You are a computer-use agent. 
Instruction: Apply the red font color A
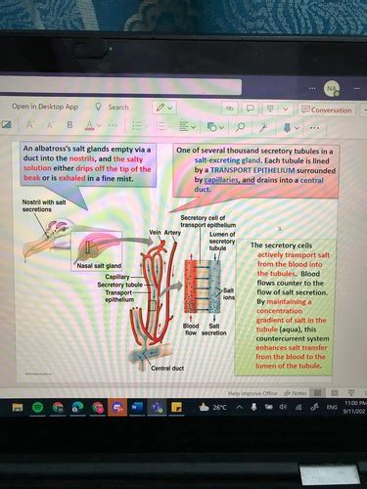89,125
